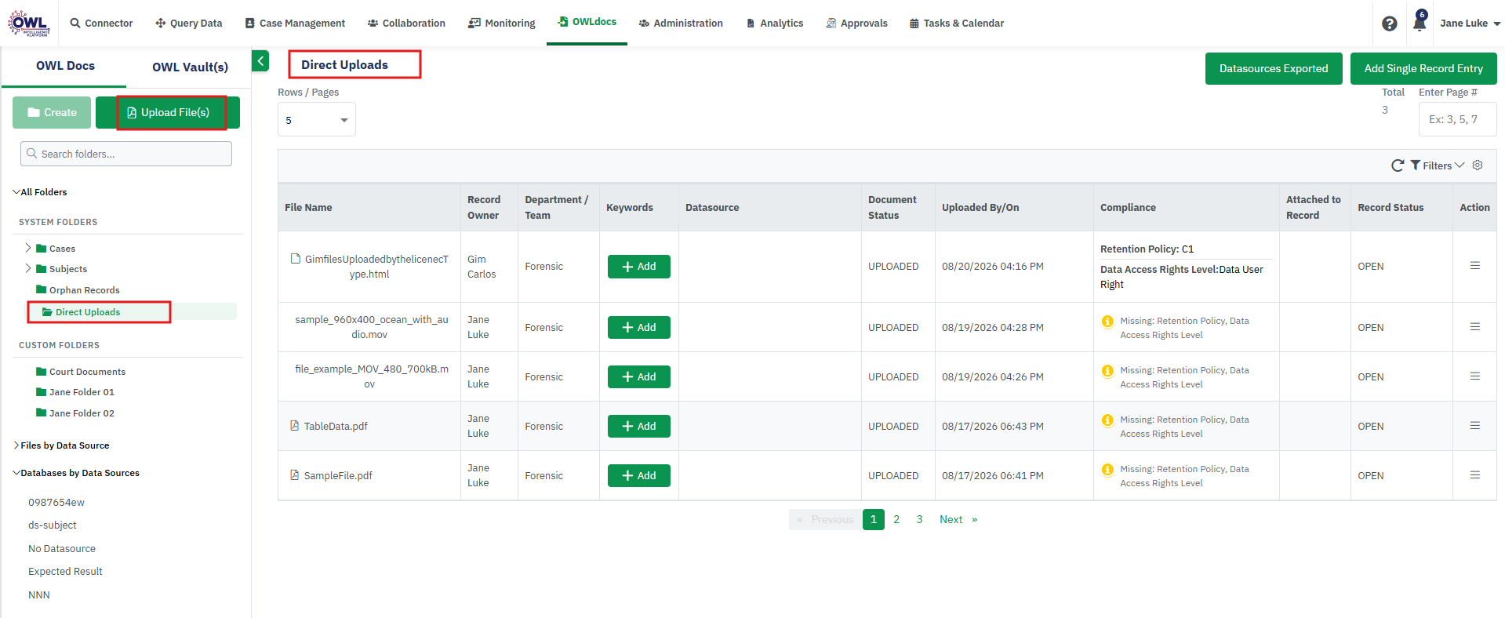Click the OWL platform logo
The height and width of the screenshot is (618, 1505).
click(x=29, y=23)
